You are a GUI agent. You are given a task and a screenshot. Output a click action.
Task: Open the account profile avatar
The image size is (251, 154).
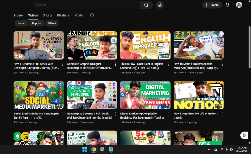tap(239, 5)
